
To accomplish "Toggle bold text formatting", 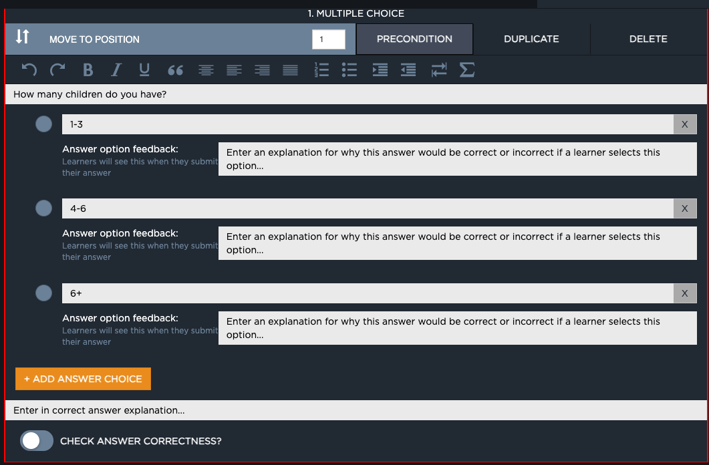I will (x=88, y=70).
